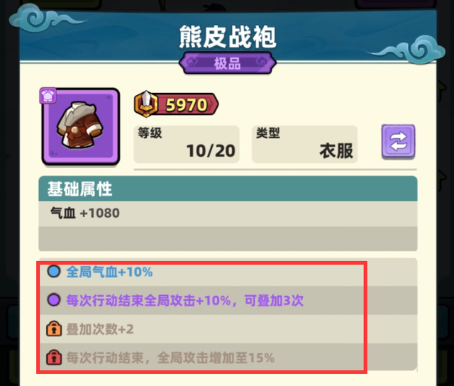Click the 基础属性 section header
Viewport: 454px width, 386px height.
(x=228, y=189)
